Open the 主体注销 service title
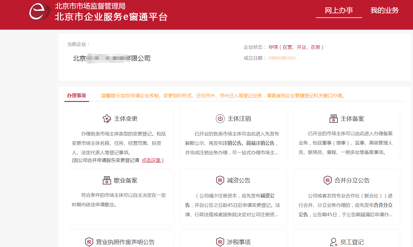This screenshot has width=413, height=247. tap(239, 119)
